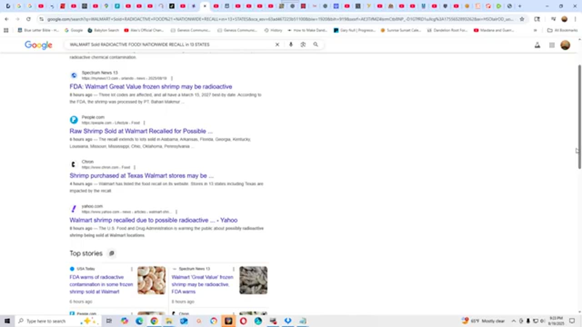Click the Chrome address bar URL
Image resolution: width=582 pixels, height=327 pixels.
pyautogui.click(x=281, y=19)
